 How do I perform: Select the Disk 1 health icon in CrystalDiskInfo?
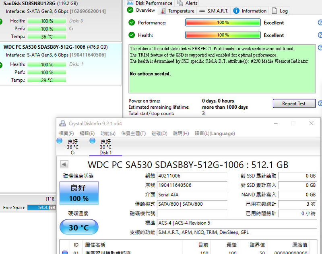[93, 141]
